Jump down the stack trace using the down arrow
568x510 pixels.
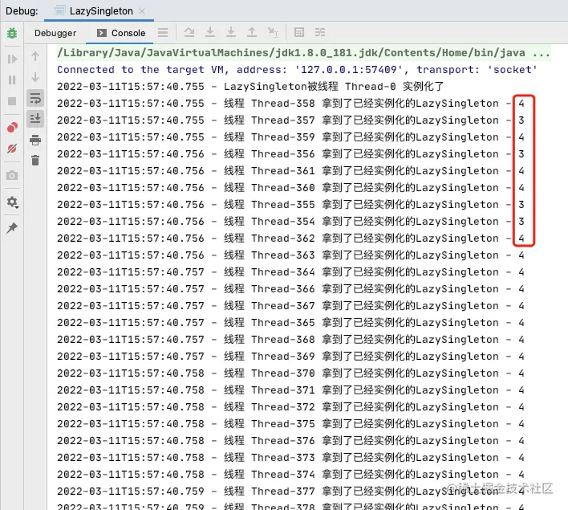click(x=35, y=77)
